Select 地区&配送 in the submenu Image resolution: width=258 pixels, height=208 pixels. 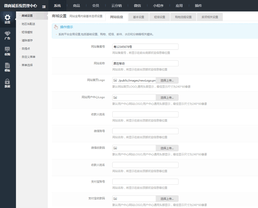pyautogui.click(x=28, y=24)
